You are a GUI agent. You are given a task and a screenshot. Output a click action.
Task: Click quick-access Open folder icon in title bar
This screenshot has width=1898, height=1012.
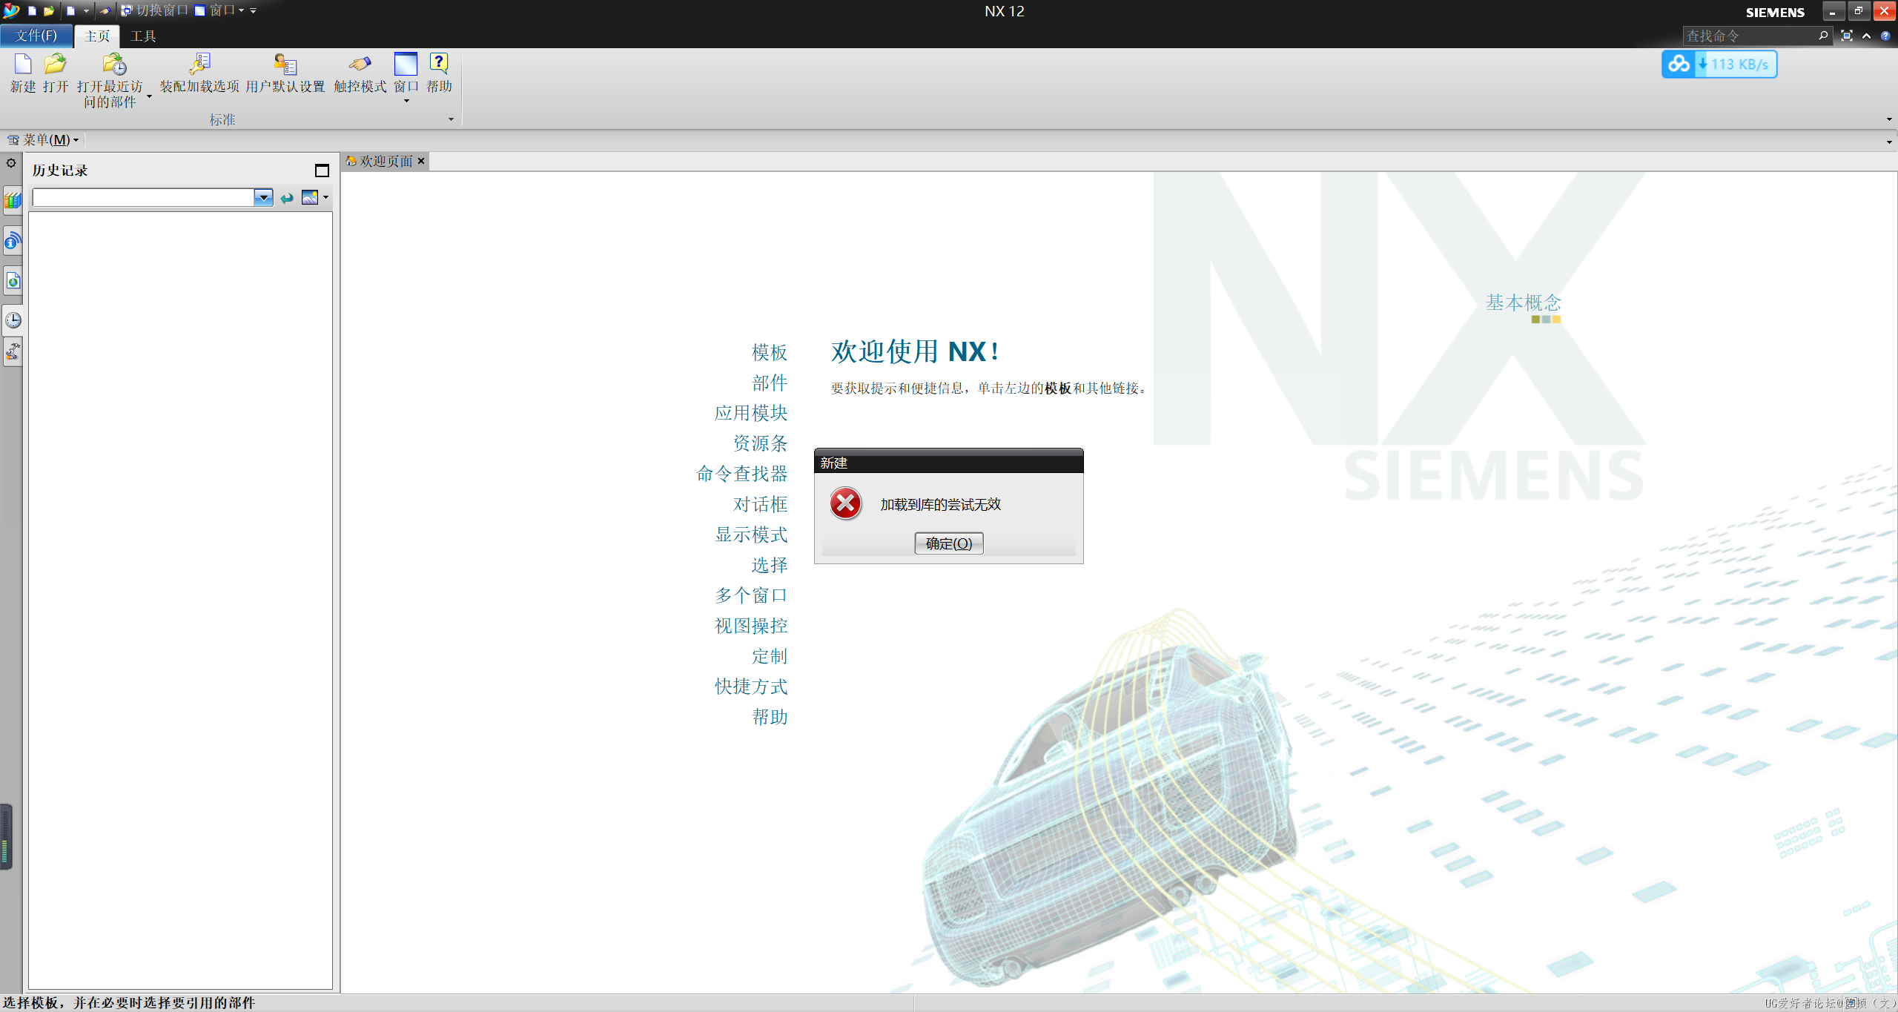(48, 10)
